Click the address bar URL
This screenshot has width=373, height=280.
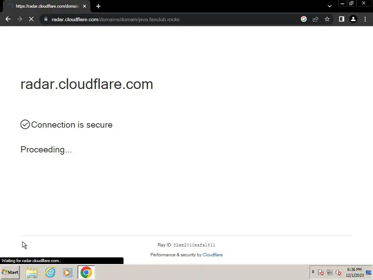(115, 20)
